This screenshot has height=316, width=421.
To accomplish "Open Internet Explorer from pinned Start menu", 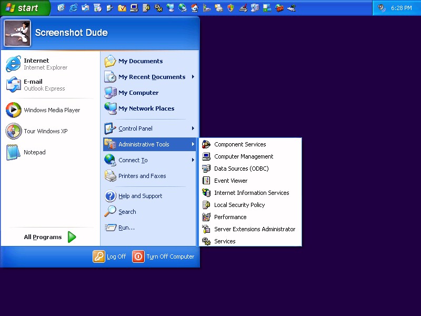I will 36,64.
